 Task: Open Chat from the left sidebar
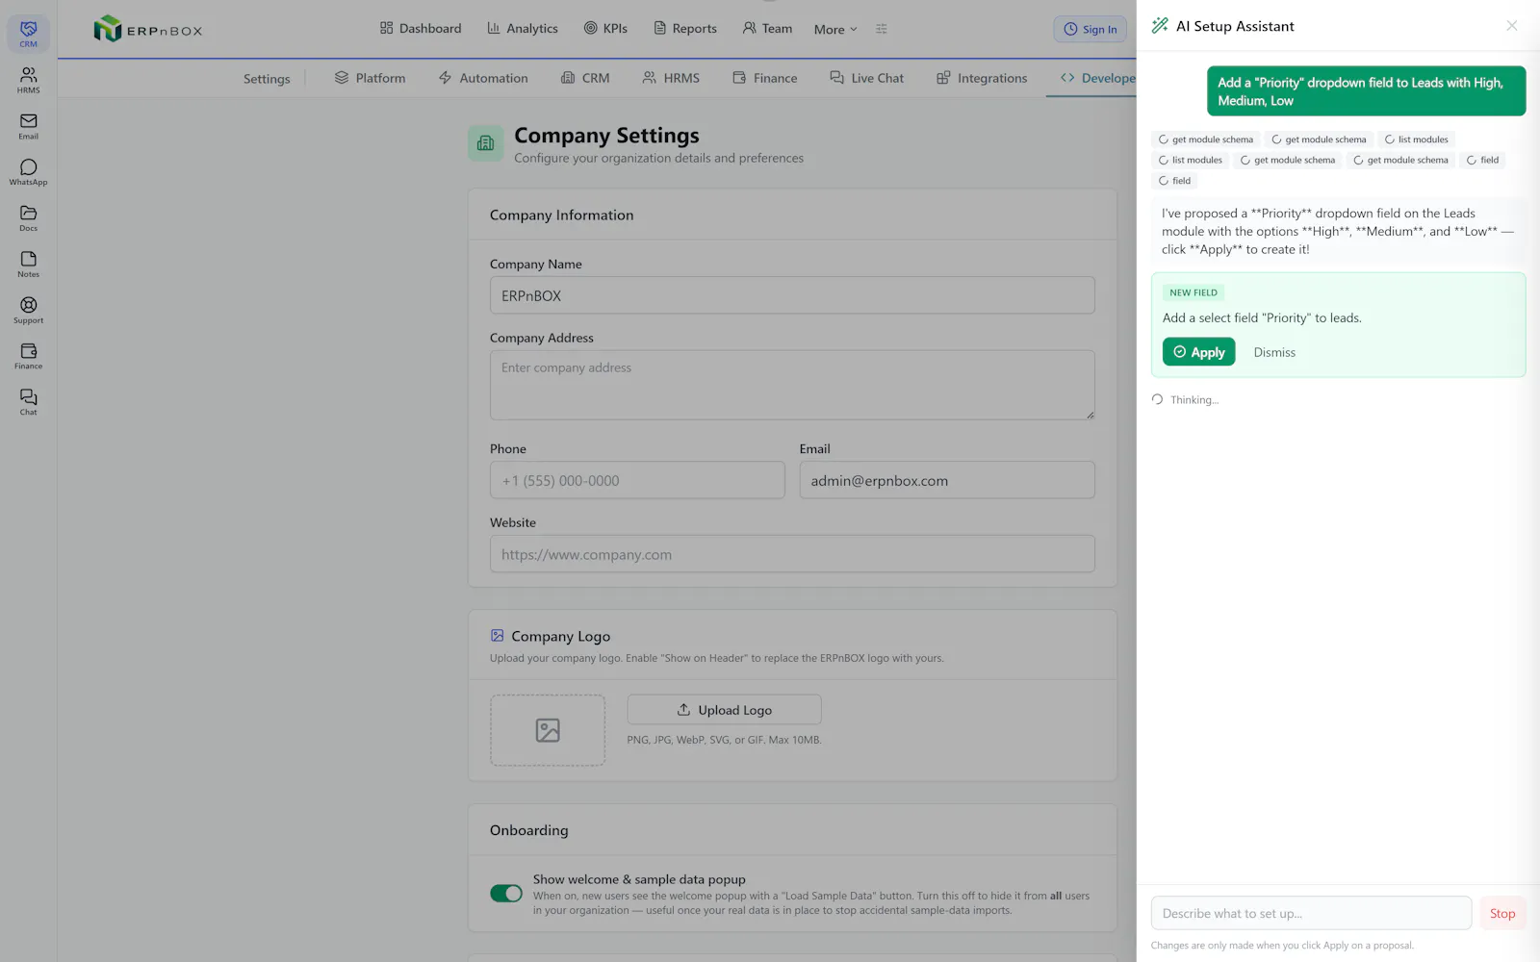coord(28,402)
